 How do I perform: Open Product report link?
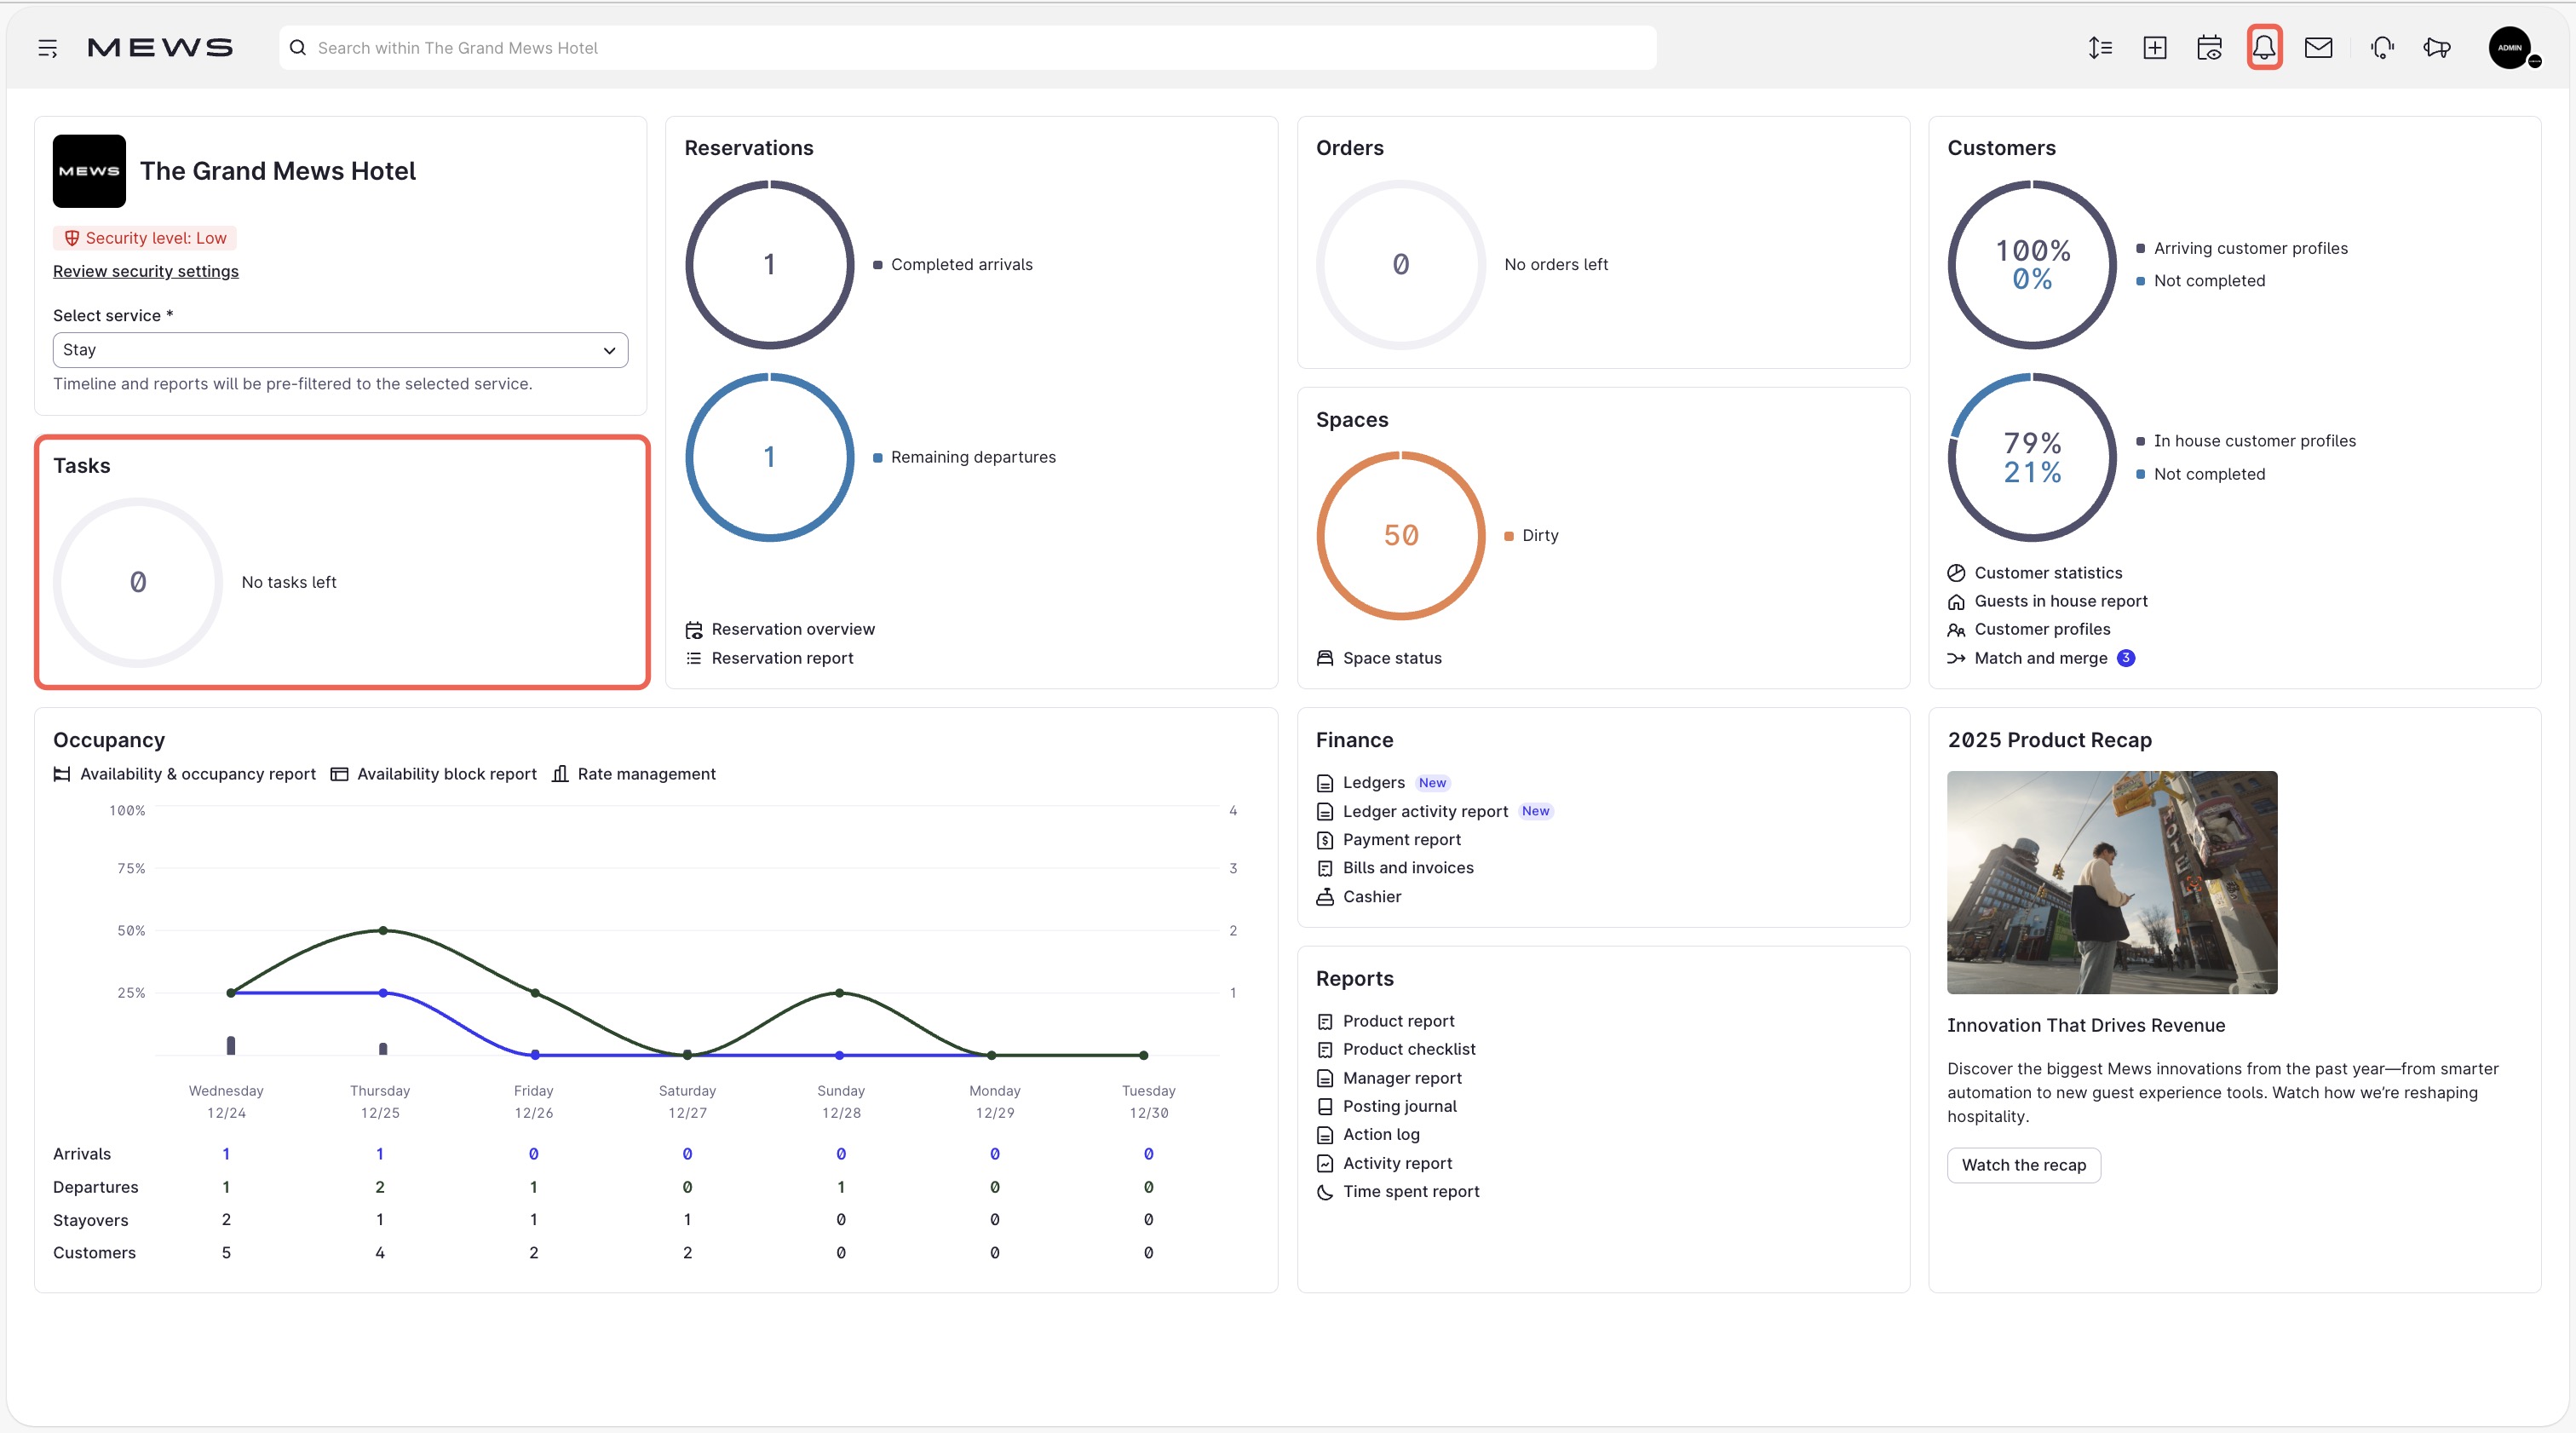[x=1398, y=1021]
